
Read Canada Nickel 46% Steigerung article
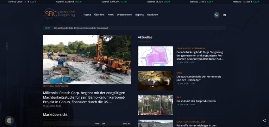pyautogui.click(x=200, y=55)
